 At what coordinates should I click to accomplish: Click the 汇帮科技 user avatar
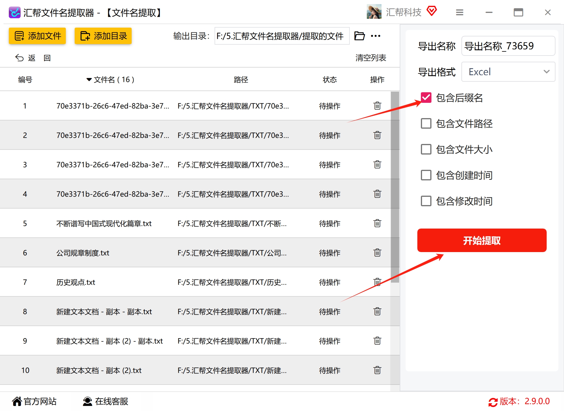click(x=374, y=12)
